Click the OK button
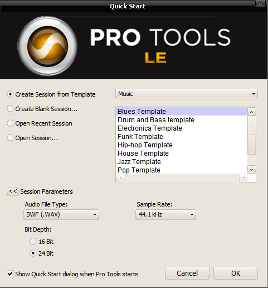Image resolution: width=268 pixels, height=288 pixels. [236, 273]
